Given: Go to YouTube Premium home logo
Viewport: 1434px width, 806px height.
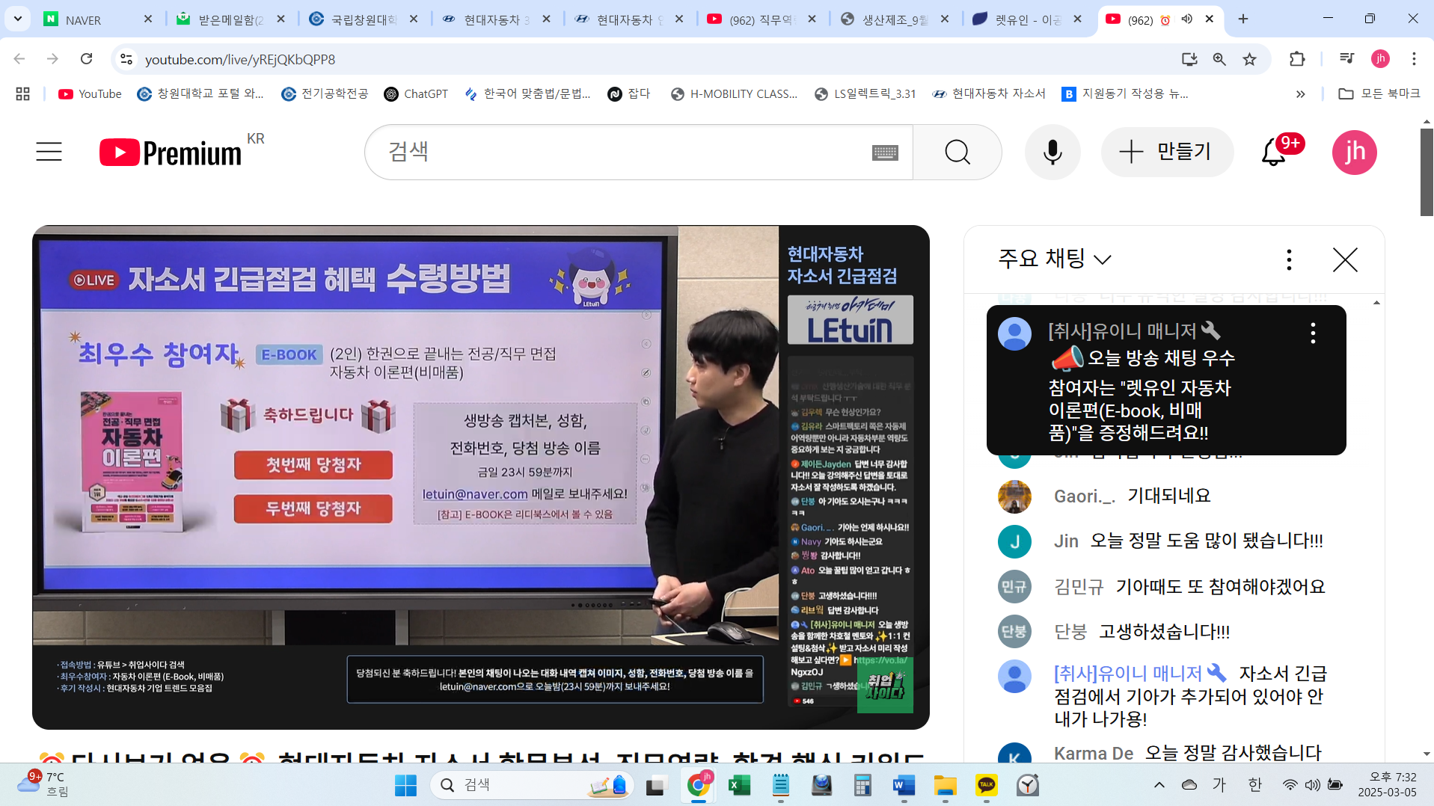Looking at the screenshot, I should [171, 153].
